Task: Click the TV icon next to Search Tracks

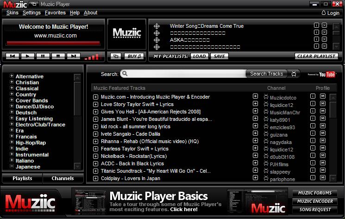Action: click(294, 74)
